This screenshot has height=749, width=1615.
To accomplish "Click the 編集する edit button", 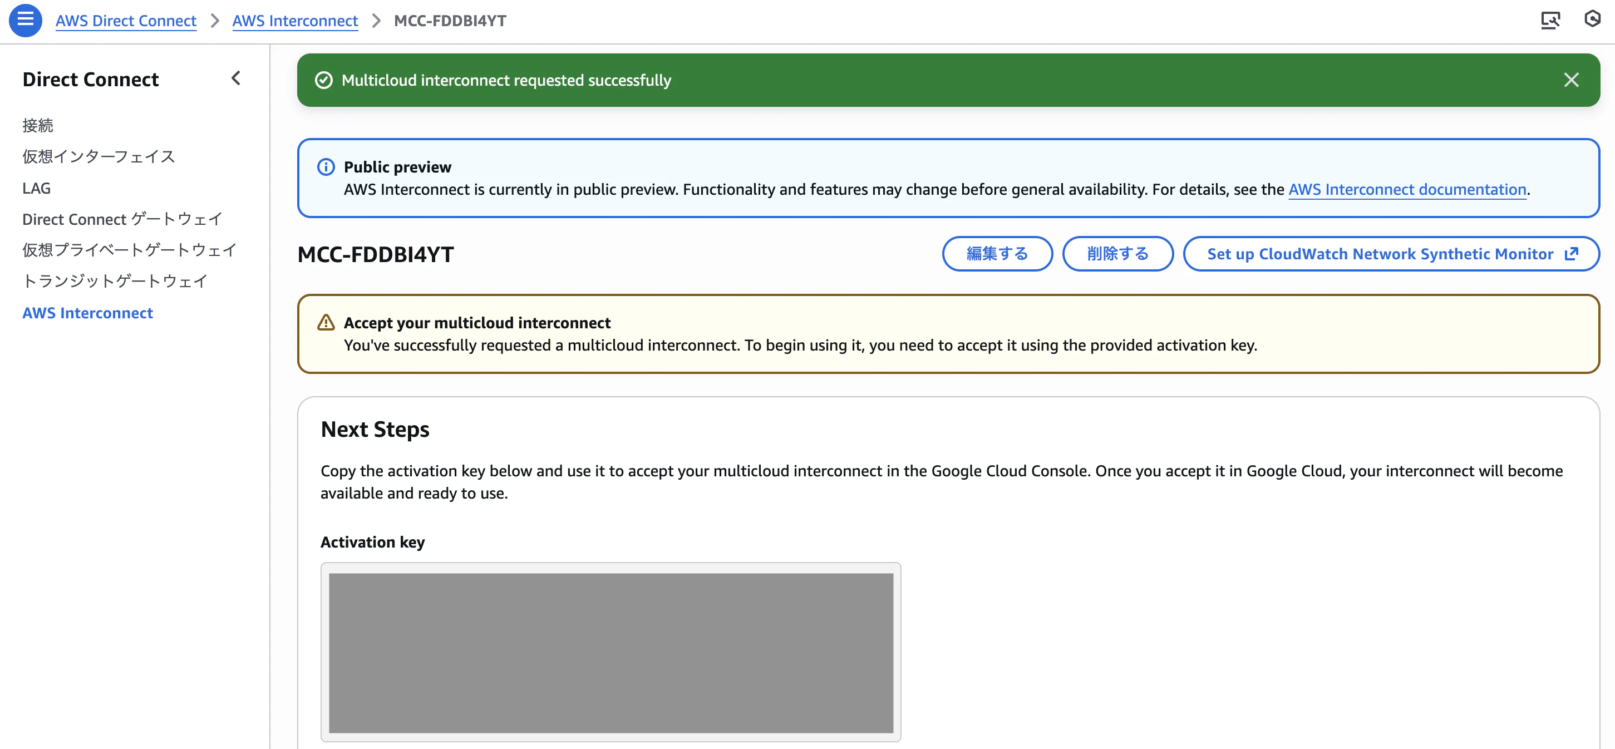I will pos(997,254).
